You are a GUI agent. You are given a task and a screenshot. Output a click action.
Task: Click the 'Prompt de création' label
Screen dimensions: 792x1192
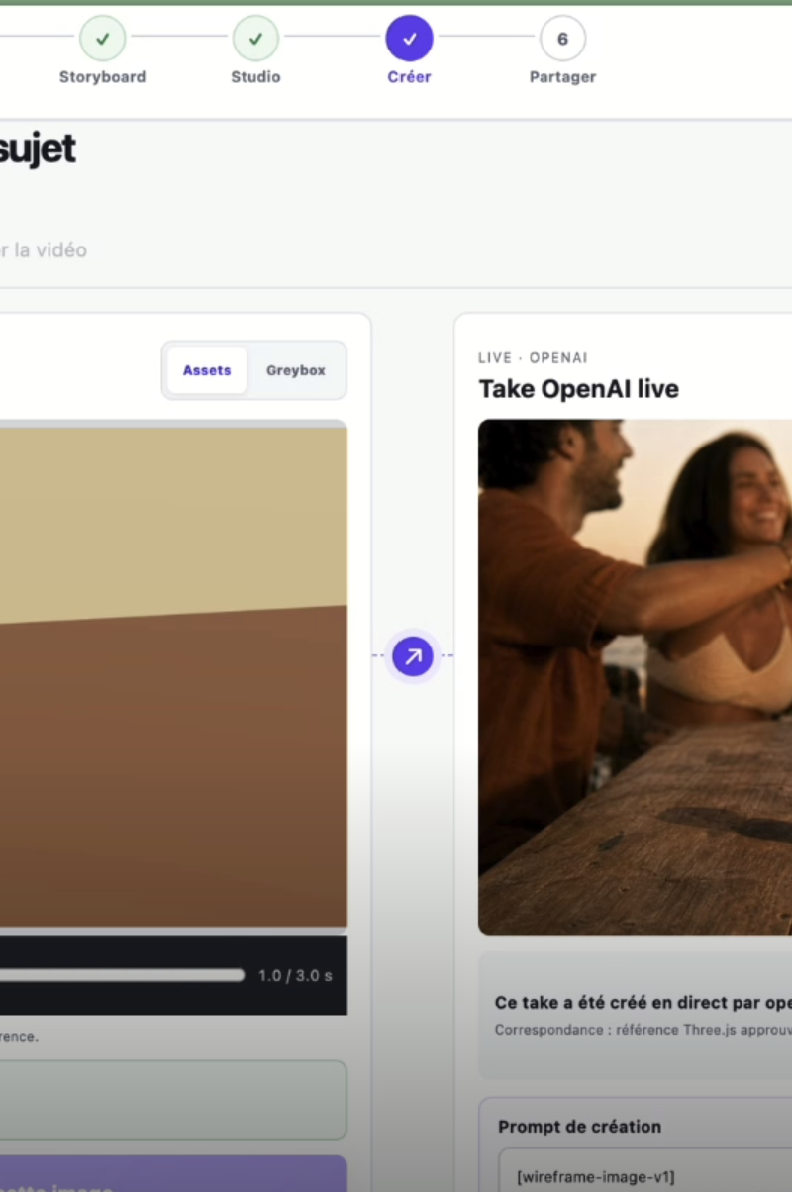click(579, 1127)
